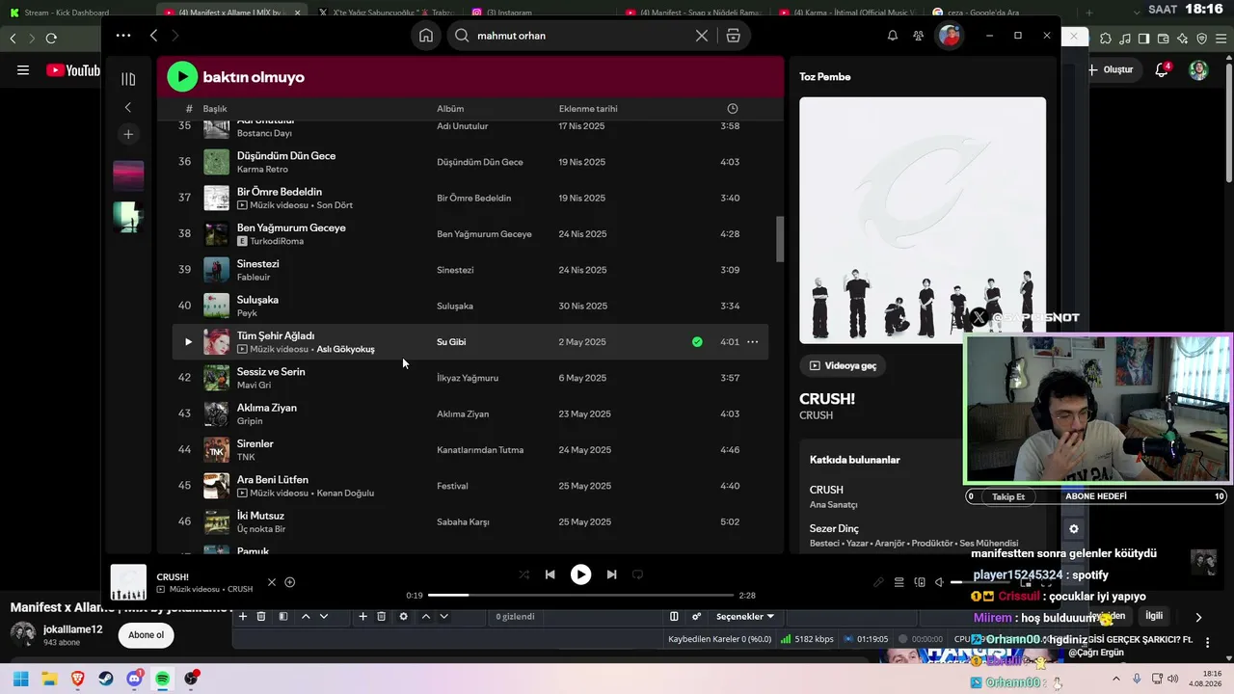Switch to 'Stream - Kick Dashboard' browser tab
1234x694 pixels.
[x=67, y=13]
